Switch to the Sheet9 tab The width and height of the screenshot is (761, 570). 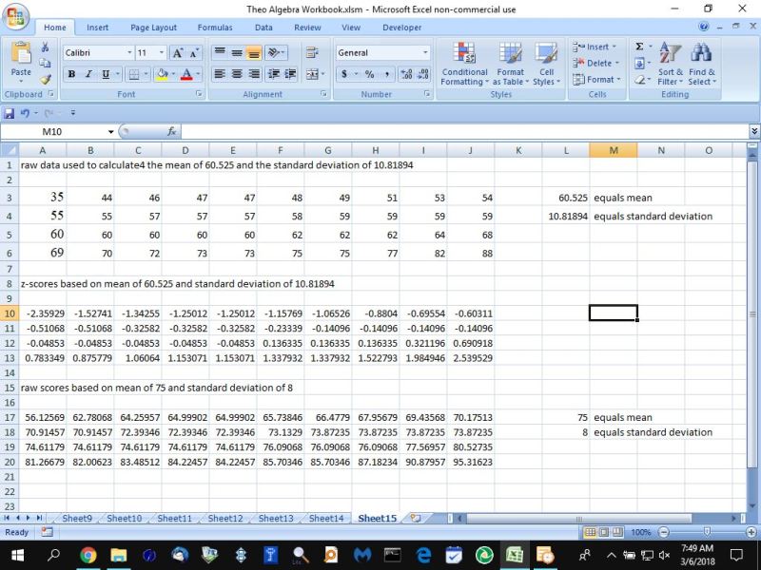(77, 518)
